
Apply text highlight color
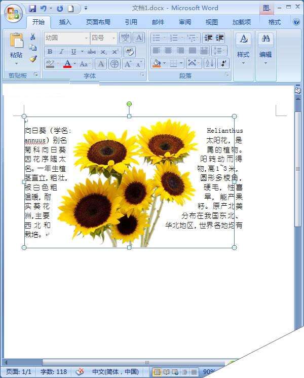50,64
